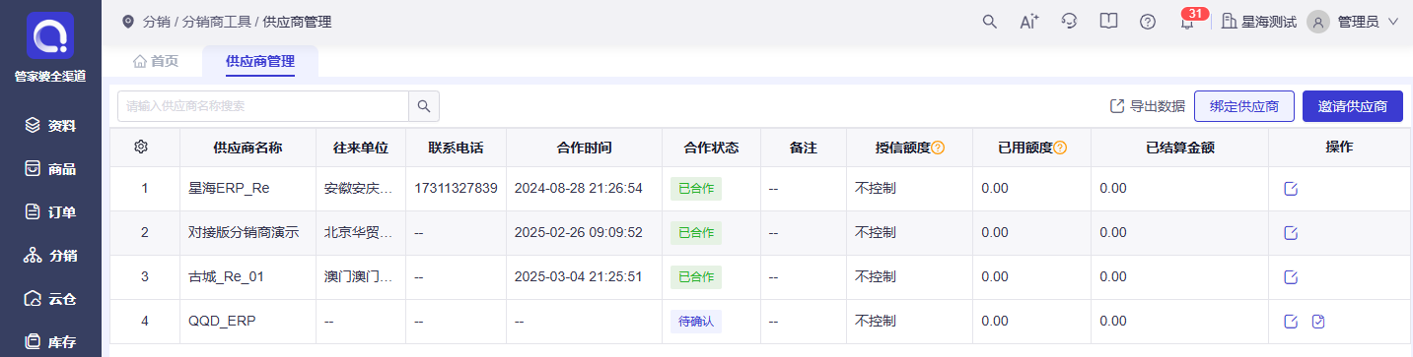
Task: Open the 库存 sidebar menu
Action: (50, 342)
